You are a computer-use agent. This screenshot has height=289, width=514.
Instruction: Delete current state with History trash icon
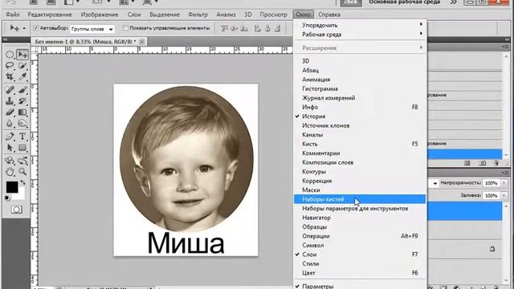[496, 163]
